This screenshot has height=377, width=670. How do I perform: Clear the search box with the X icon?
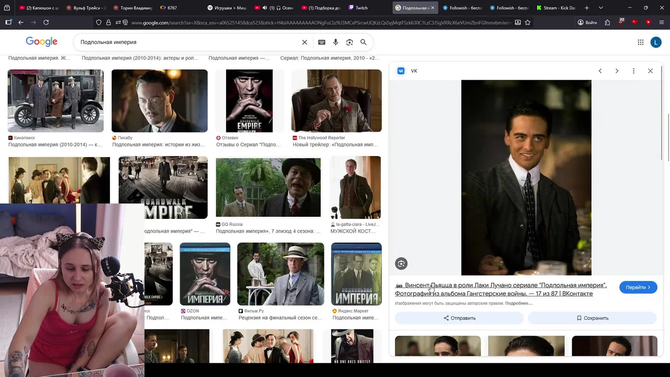(305, 42)
